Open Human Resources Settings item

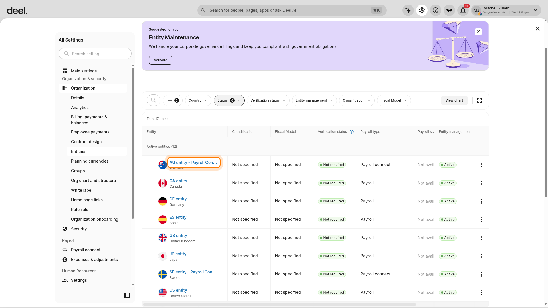pos(93,280)
